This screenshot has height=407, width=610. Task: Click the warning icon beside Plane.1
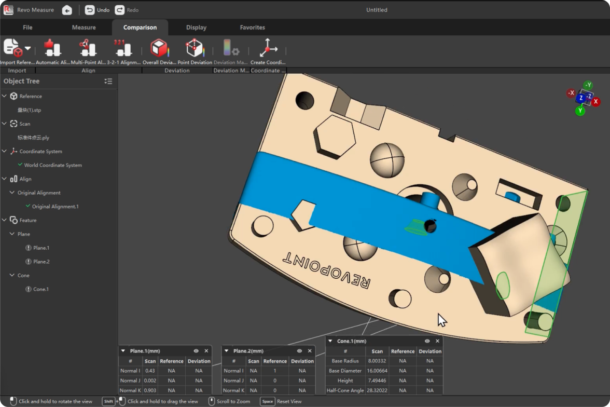[29, 248]
